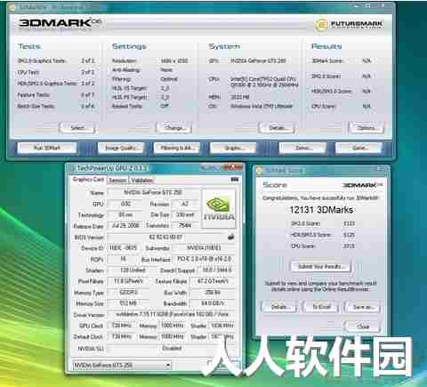Click the Technology nm value field

pyautogui.click(x=125, y=214)
